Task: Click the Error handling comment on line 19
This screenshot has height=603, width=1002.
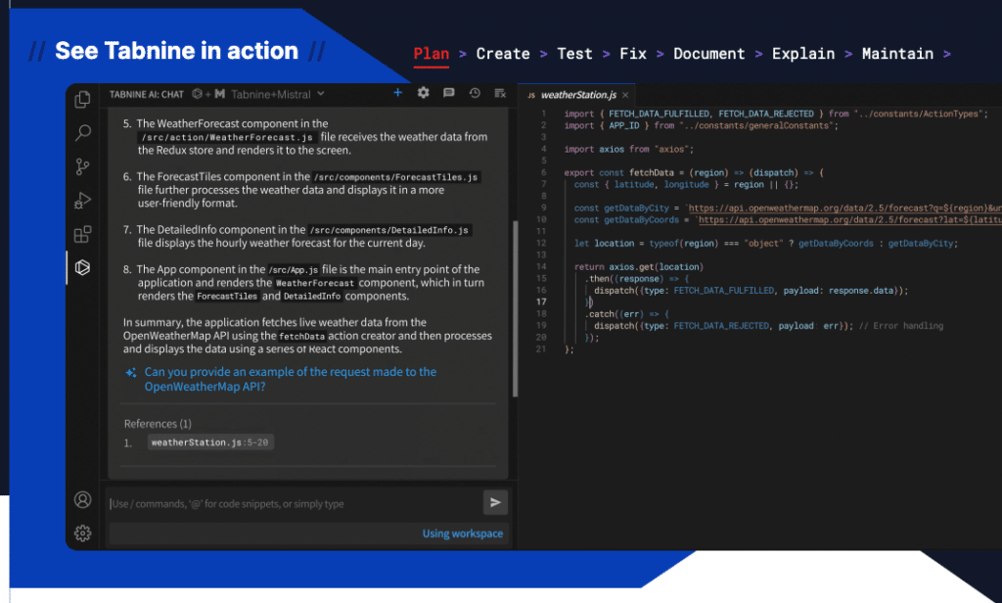Action: coord(901,325)
